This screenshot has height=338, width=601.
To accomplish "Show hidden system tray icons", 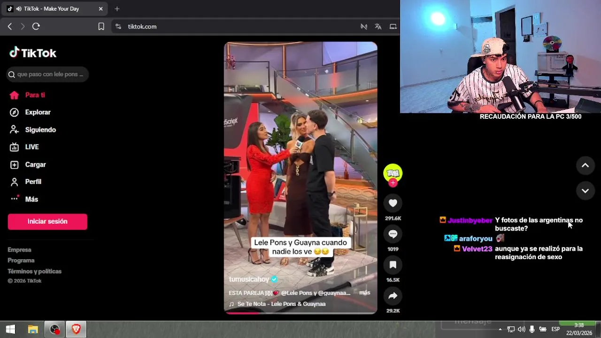I will (500, 330).
